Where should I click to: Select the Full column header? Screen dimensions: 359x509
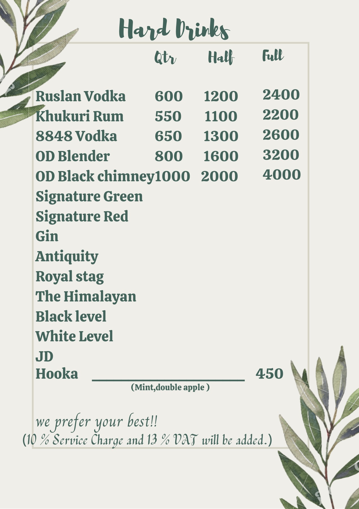pos(273,56)
